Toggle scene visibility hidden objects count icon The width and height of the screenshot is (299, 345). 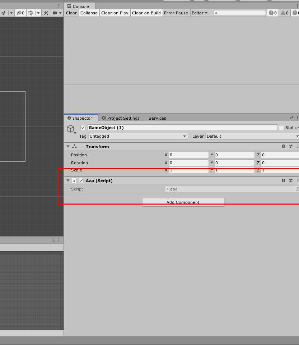[20, 13]
